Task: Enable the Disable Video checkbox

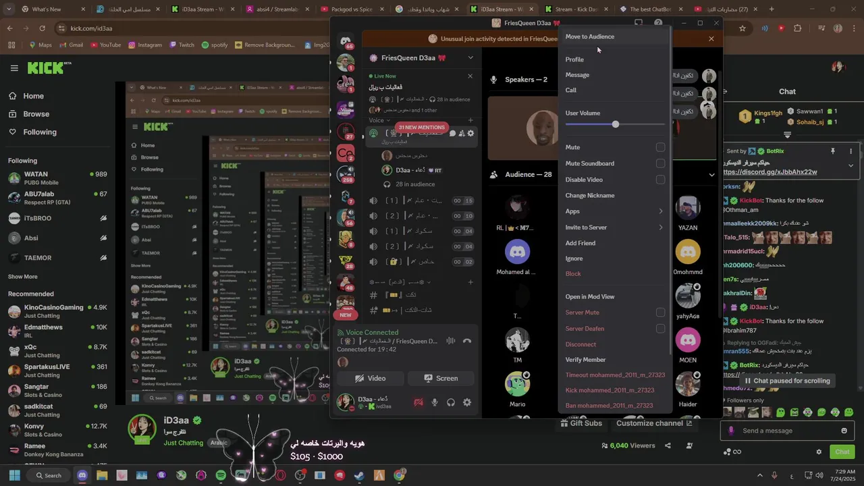Action: (660, 180)
